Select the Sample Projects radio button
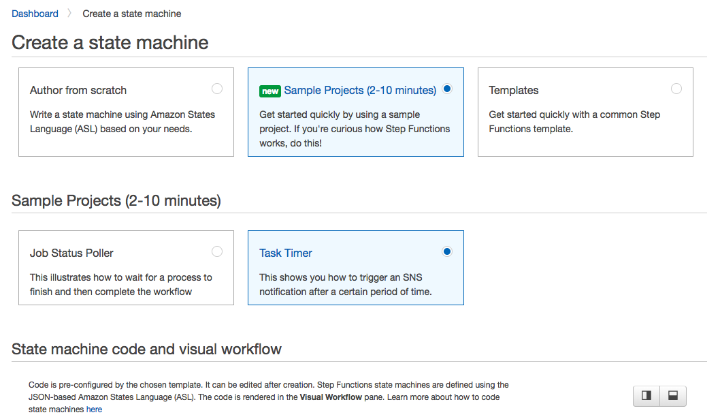 click(447, 89)
